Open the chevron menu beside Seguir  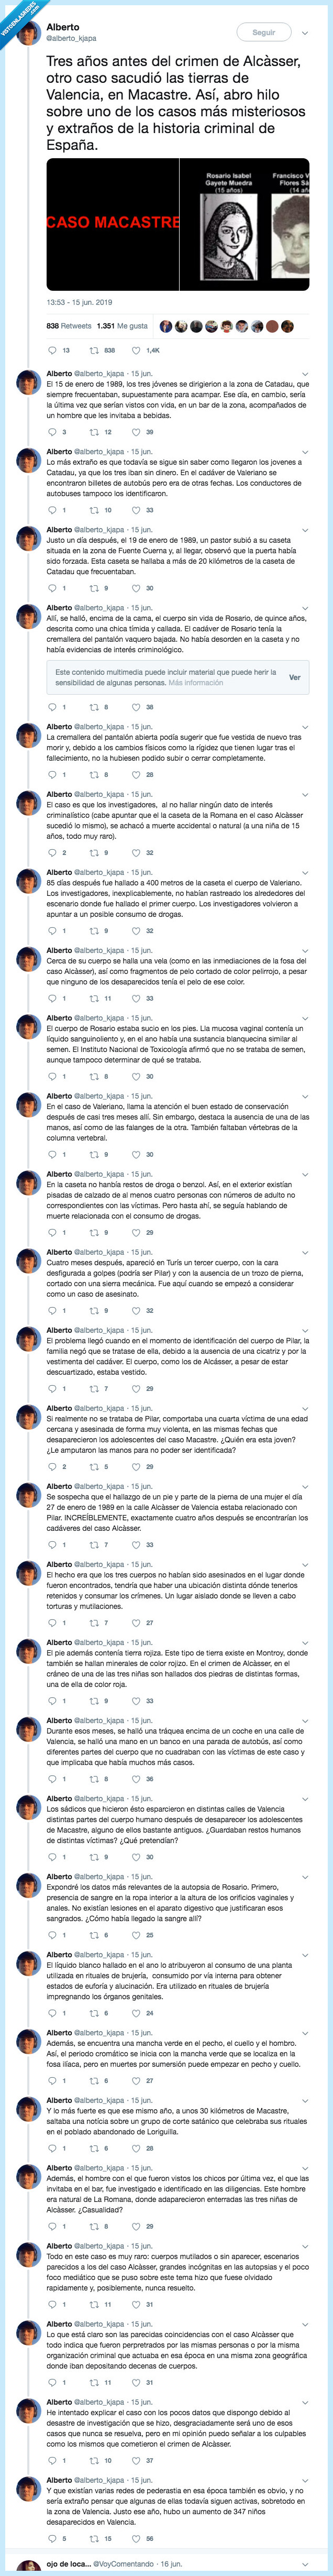304,33
